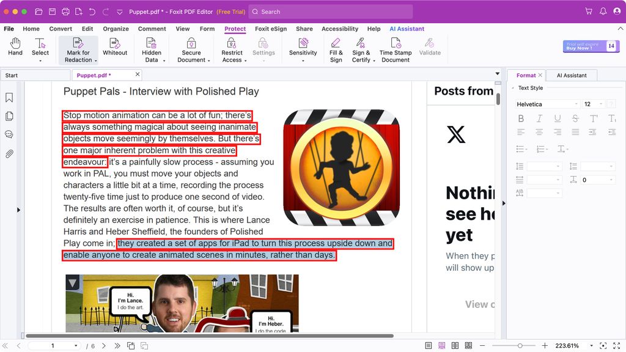Choose the Fill & Sign tool
Image resolution: width=626 pixels, height=352 pixels.
336,49
